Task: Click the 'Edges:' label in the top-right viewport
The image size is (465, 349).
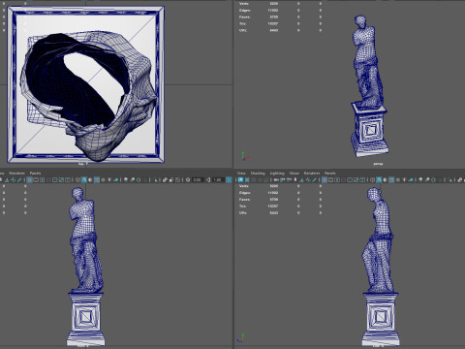Action: tap(245, 11)
